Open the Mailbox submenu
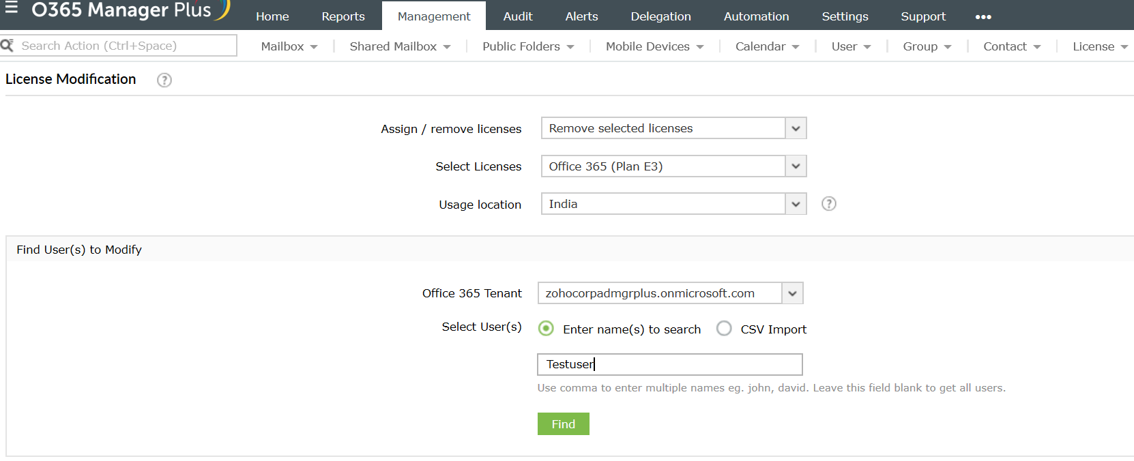1134x461 pixels. click(289, 46)
